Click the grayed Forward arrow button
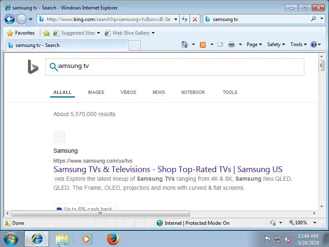Image resolution: width=329 pixels, height=247 pixels. (x=21, y=19)
